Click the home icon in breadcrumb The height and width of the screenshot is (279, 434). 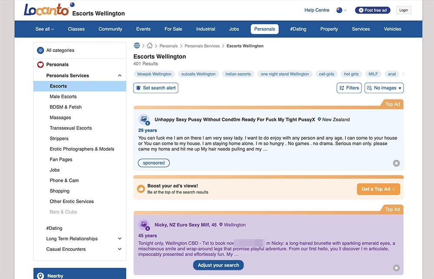pos(150,46)
